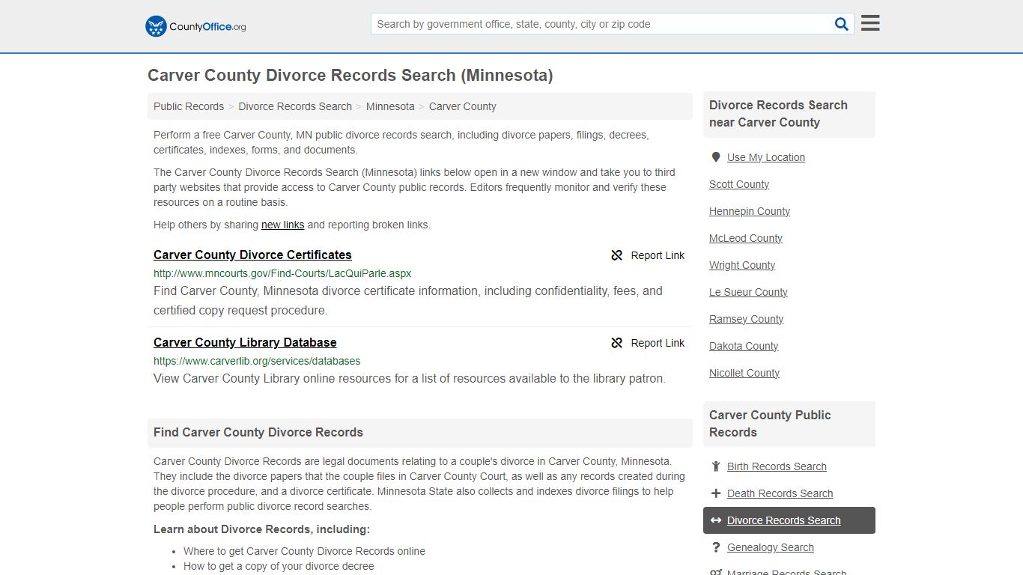The width and height of the screenshot is (1023, 575).
Task: Report Link for Library Database
Action: pos(658,343)
